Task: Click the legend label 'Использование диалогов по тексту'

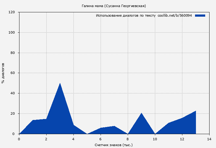Action: (126, 15)
